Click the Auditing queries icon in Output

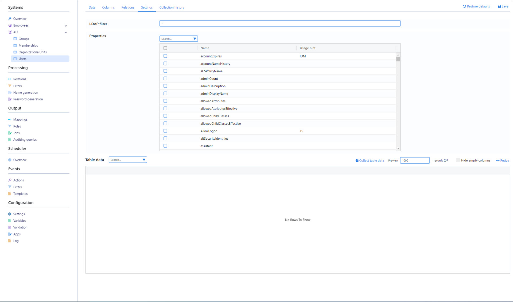tap(10, 140)
